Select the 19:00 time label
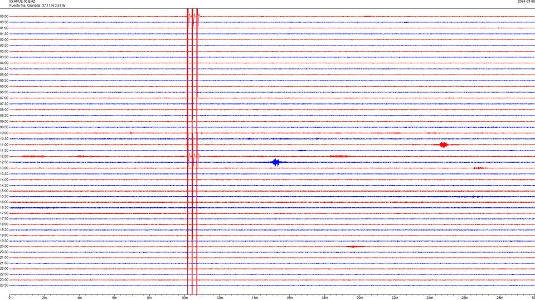The width and height of the screenshot is (535, 300). click(4, 236)
